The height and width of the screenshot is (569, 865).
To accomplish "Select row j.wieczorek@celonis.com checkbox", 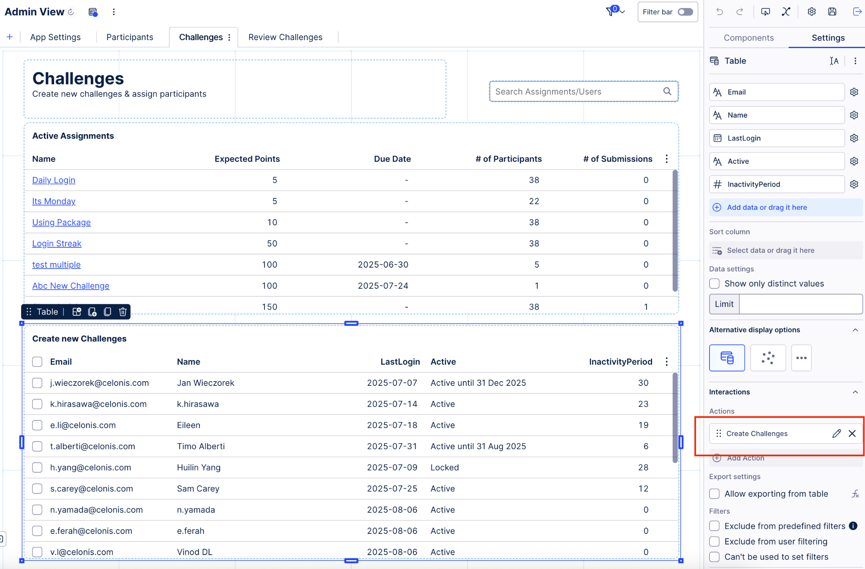I will tap(37, 383).
